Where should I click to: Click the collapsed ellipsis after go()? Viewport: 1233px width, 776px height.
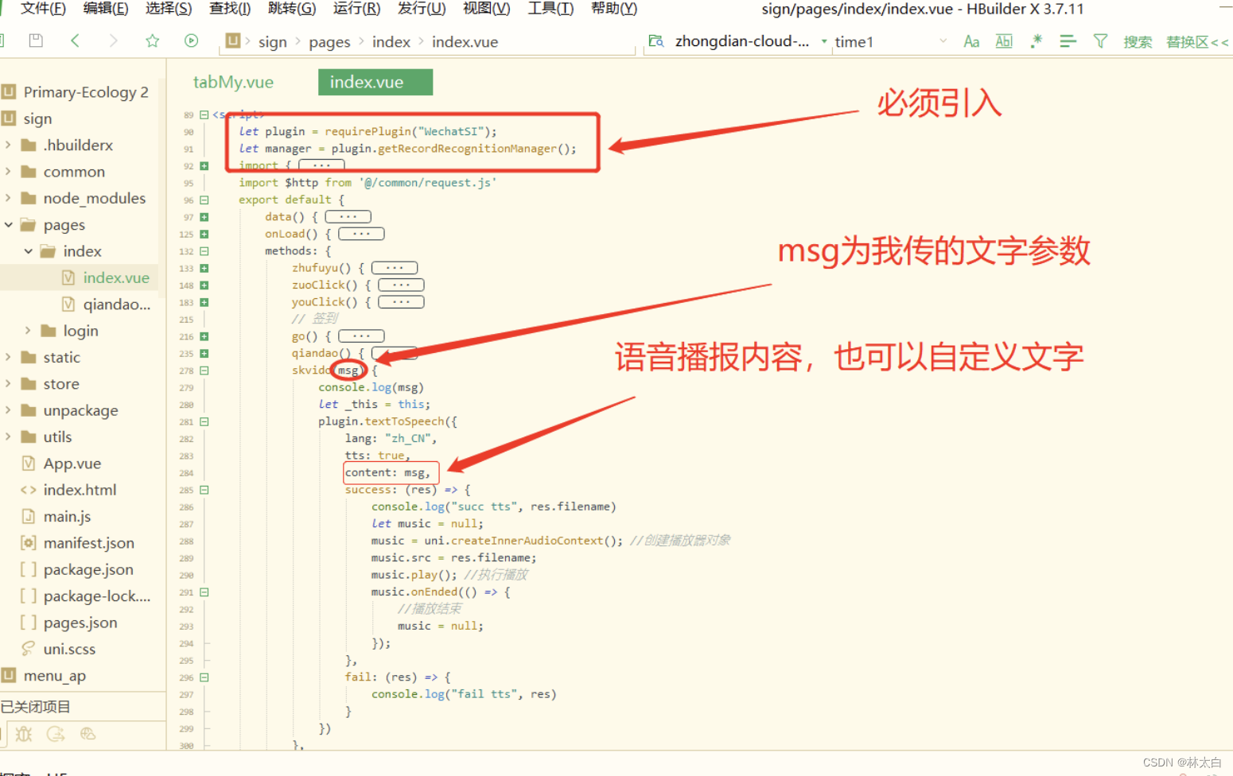click(361, 336)
